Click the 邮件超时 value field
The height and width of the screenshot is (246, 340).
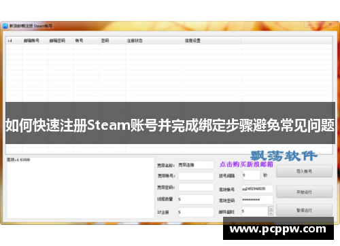pyautogui.click(x=255, y=211)
